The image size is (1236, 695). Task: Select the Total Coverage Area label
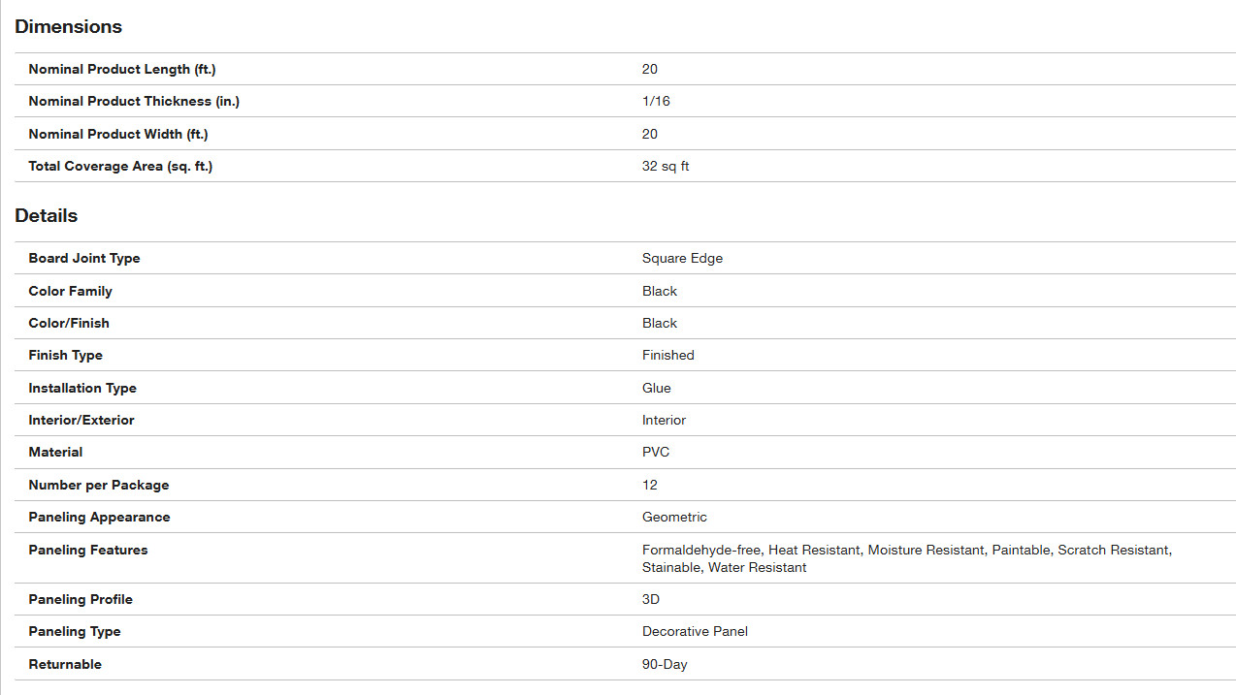[120, 167]
